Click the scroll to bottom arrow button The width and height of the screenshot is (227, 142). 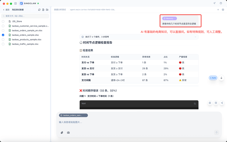point(221,78)
